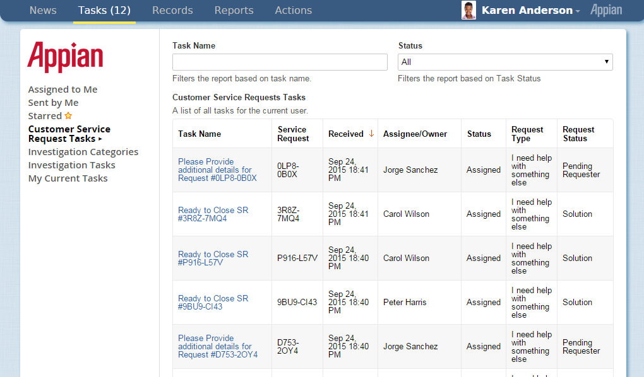
Task: Open the Actions tab
Action: point(293,10)
